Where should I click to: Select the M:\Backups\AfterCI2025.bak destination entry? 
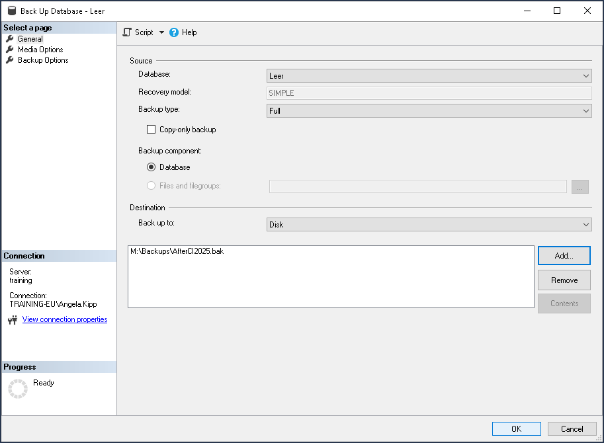177,252
